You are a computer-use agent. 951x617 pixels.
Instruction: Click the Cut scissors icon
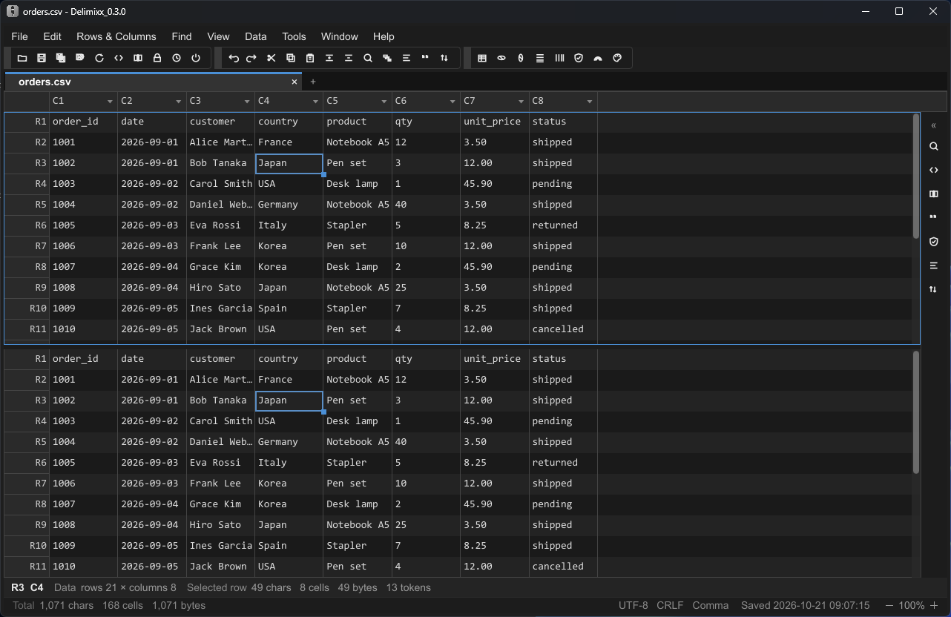[x=272, y=58]
